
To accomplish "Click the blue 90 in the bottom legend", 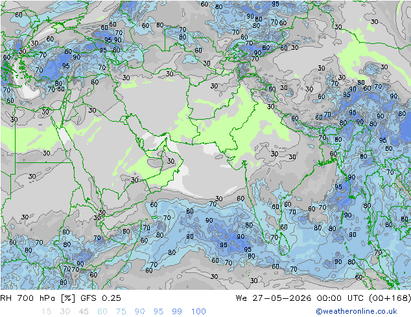I will click(x=139, y=311).
